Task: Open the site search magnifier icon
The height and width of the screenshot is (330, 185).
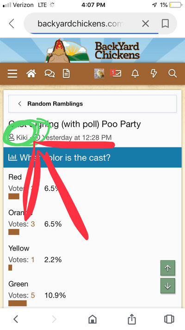Action: click(x=173, y=74)
